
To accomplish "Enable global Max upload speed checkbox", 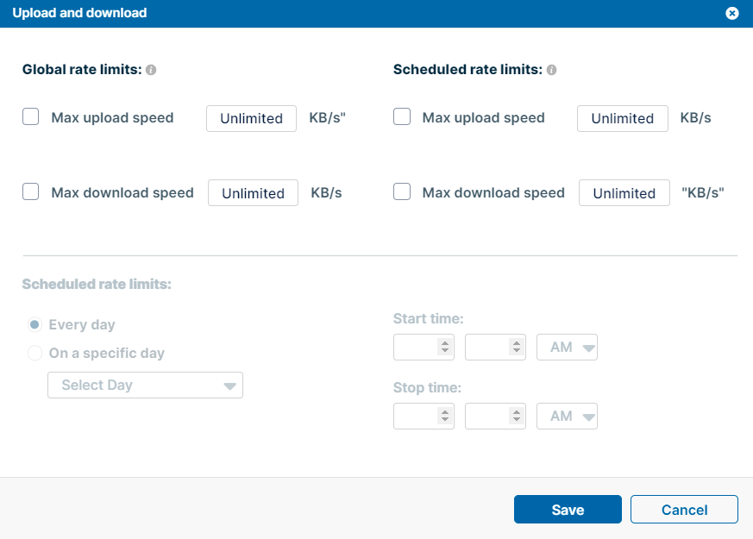I will coord(30,116).
